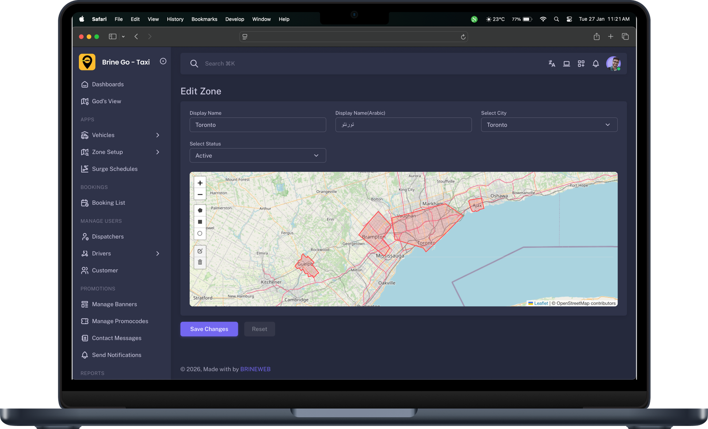Click the Reset button
The height and width of the screenshot is (429, 708).
(x=260, y=329)
